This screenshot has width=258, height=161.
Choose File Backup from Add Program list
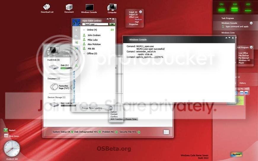coord(243,56)
